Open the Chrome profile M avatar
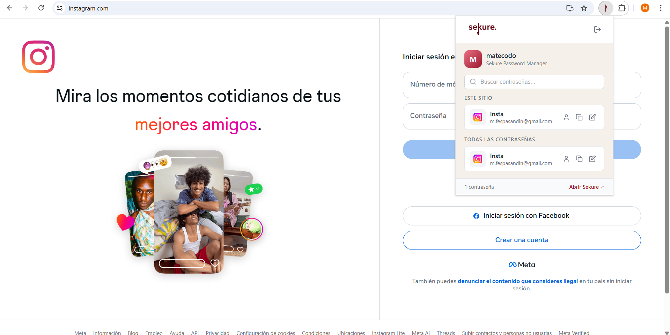Screen dimensions: 670x335 (645, 8)
